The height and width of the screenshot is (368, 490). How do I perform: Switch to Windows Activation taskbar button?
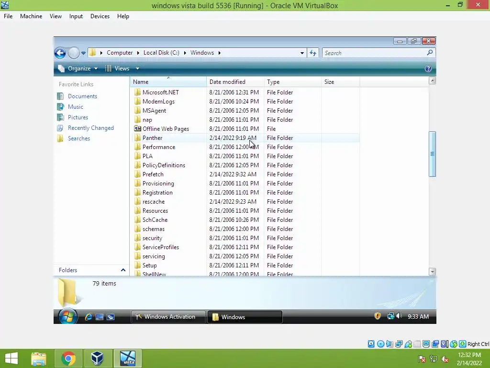(168, 317)
